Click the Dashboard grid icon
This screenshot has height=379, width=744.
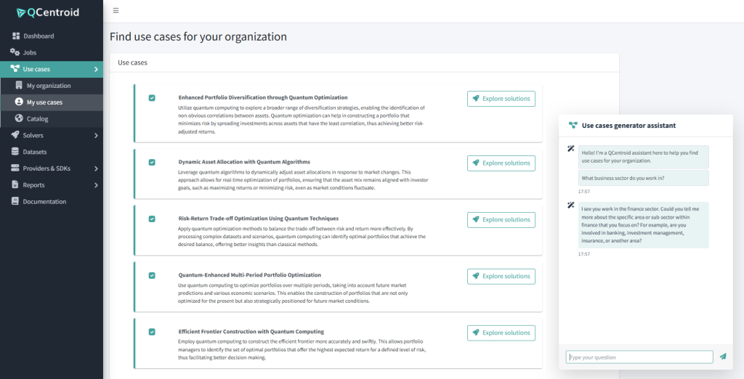[x=16, y=36]
